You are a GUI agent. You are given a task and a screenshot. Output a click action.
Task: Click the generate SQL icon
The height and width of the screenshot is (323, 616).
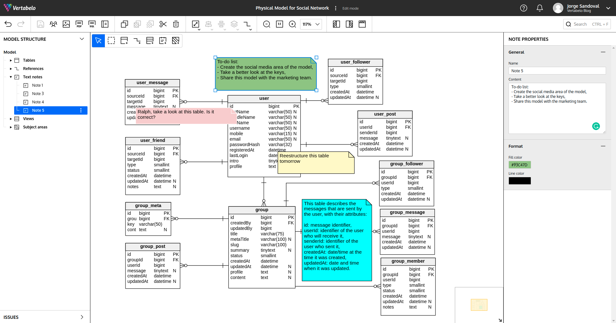coord(92,24)
